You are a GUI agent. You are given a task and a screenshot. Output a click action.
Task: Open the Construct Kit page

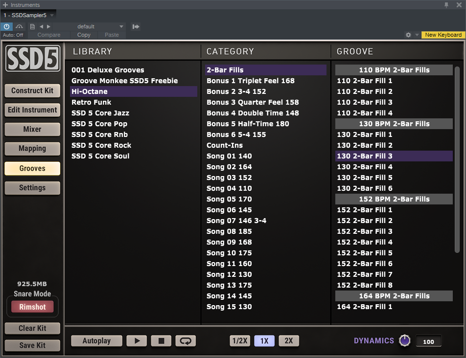click(x=32, y=90)
